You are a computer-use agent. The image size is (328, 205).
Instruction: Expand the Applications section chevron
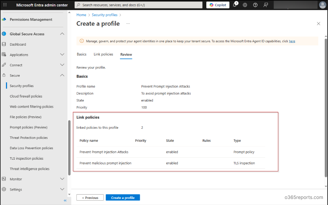(62, 54)
